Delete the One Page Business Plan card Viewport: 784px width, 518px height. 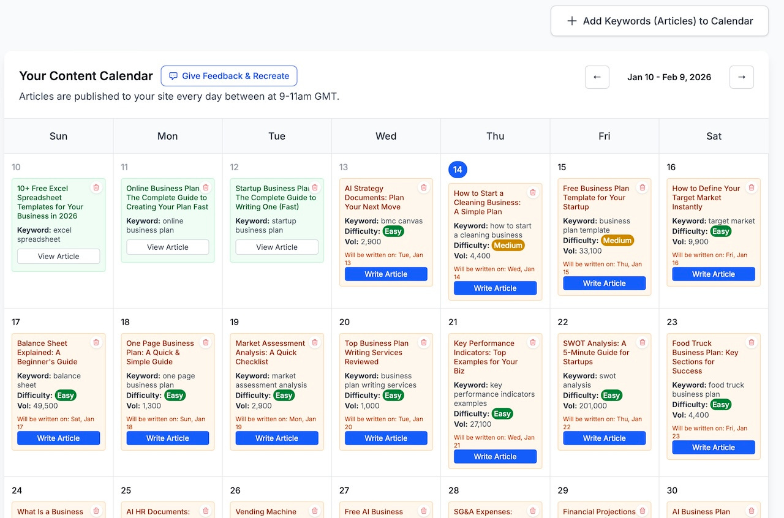tap(205, 342)
